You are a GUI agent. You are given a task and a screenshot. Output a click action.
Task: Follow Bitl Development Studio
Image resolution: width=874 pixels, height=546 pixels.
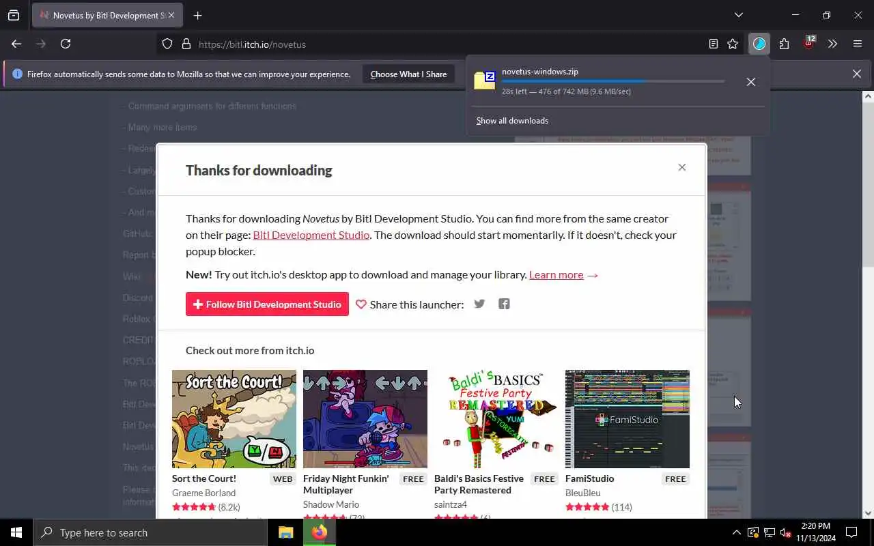(267, 304)
